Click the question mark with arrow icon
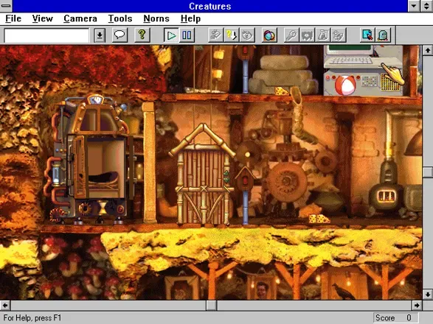This screenshot has width=433, height=324. point(231,35)
